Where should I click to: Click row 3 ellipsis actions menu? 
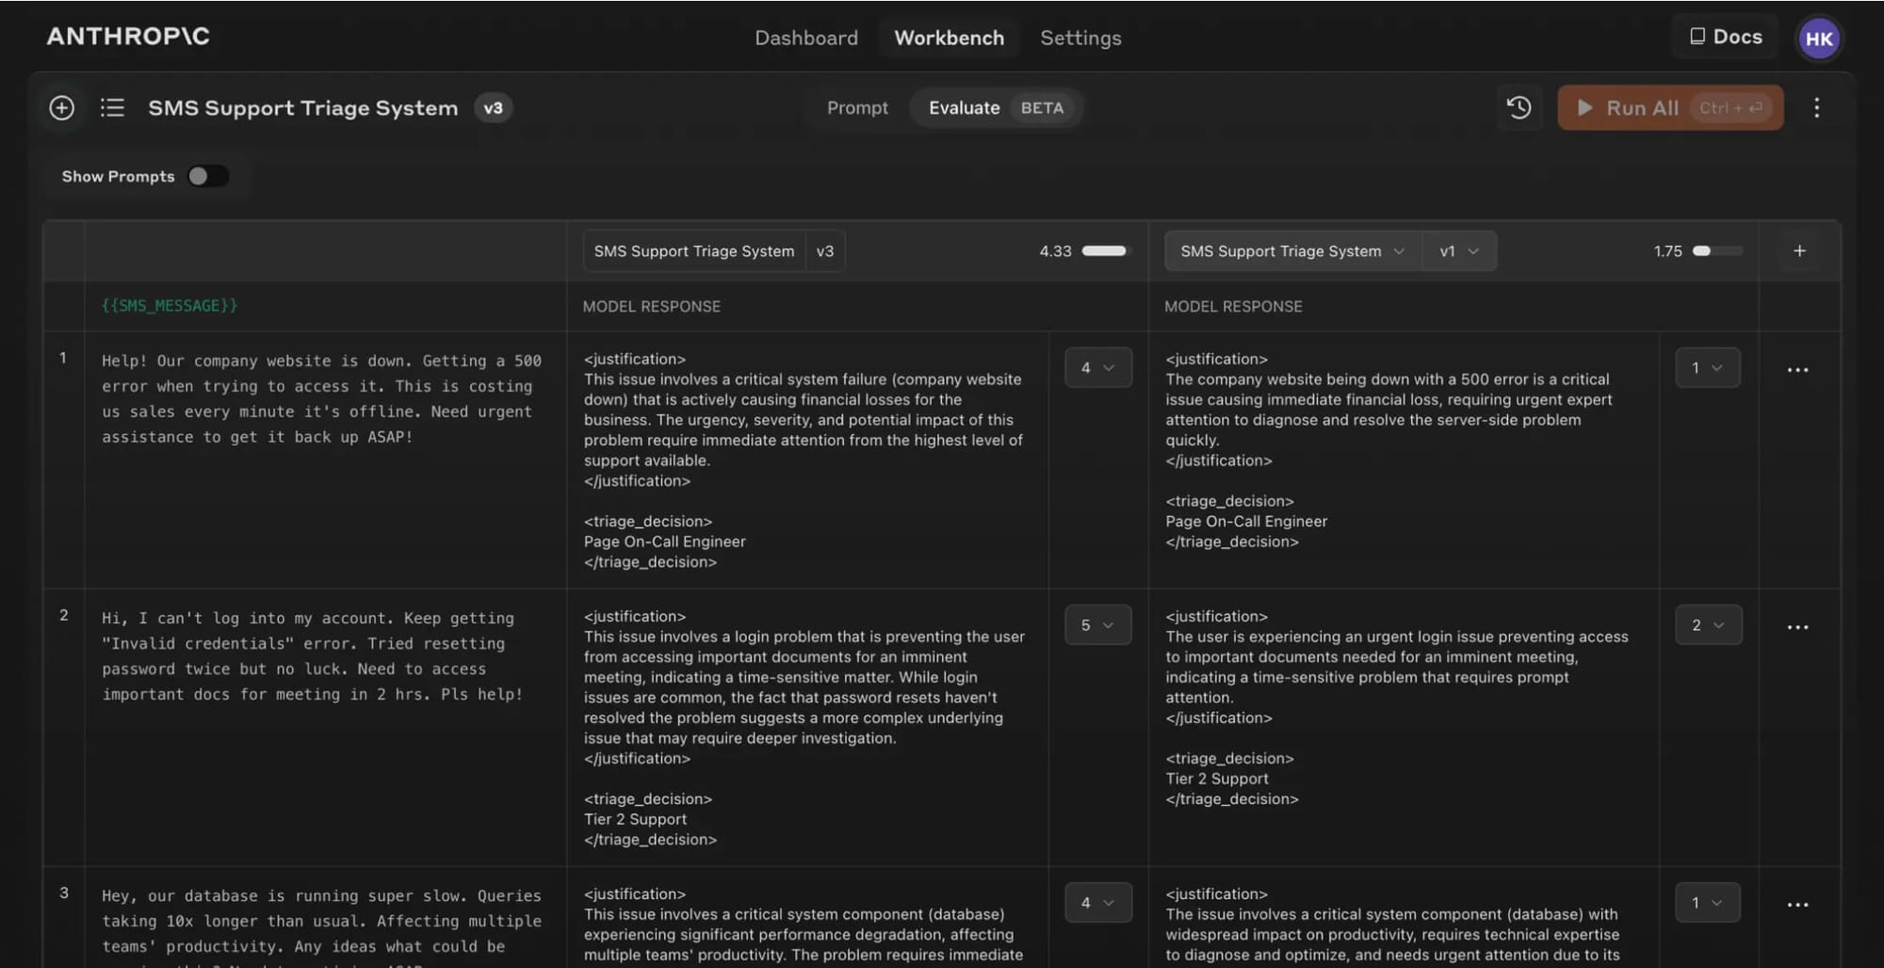click(1798, 903)
